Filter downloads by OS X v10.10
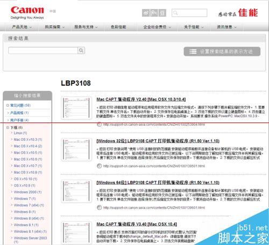 pyautogui.click(x=25, y=179)
